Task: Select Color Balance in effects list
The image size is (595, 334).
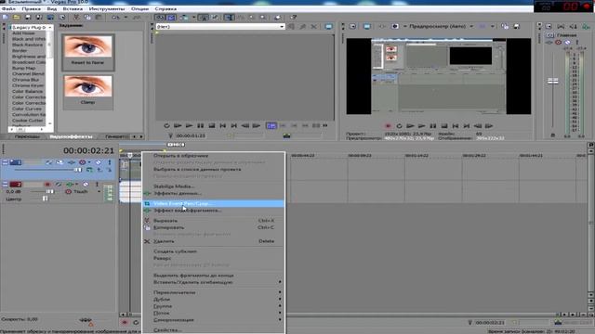Action: [27, 91]
